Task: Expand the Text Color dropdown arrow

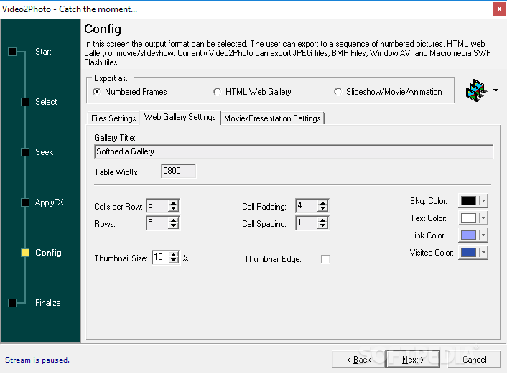Action: [x=483, y=218]
